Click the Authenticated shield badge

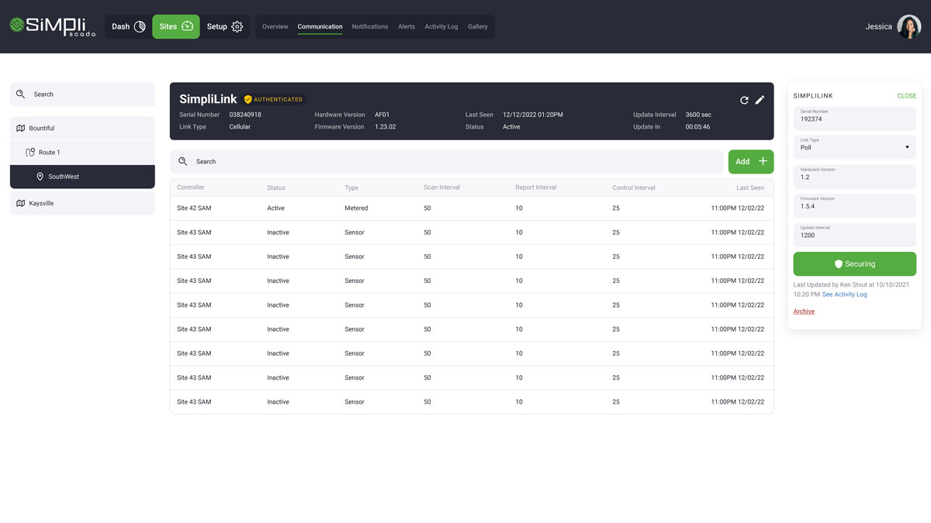click(x=275, y=99)
